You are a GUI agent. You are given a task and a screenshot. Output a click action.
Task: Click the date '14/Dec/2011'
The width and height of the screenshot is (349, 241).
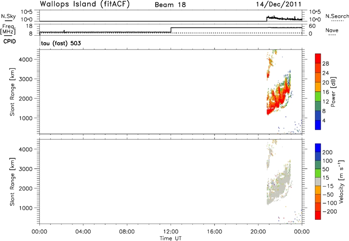(x=279, y=4)
